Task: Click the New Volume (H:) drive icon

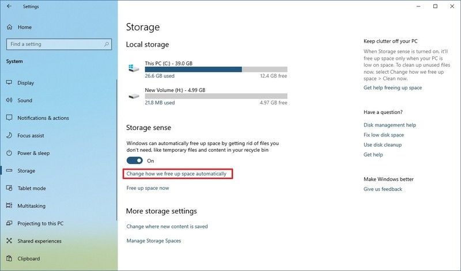Action: [134, 96]
